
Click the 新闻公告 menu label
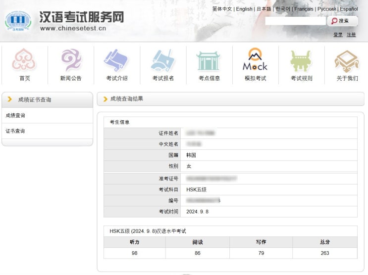tap(71, 78)
